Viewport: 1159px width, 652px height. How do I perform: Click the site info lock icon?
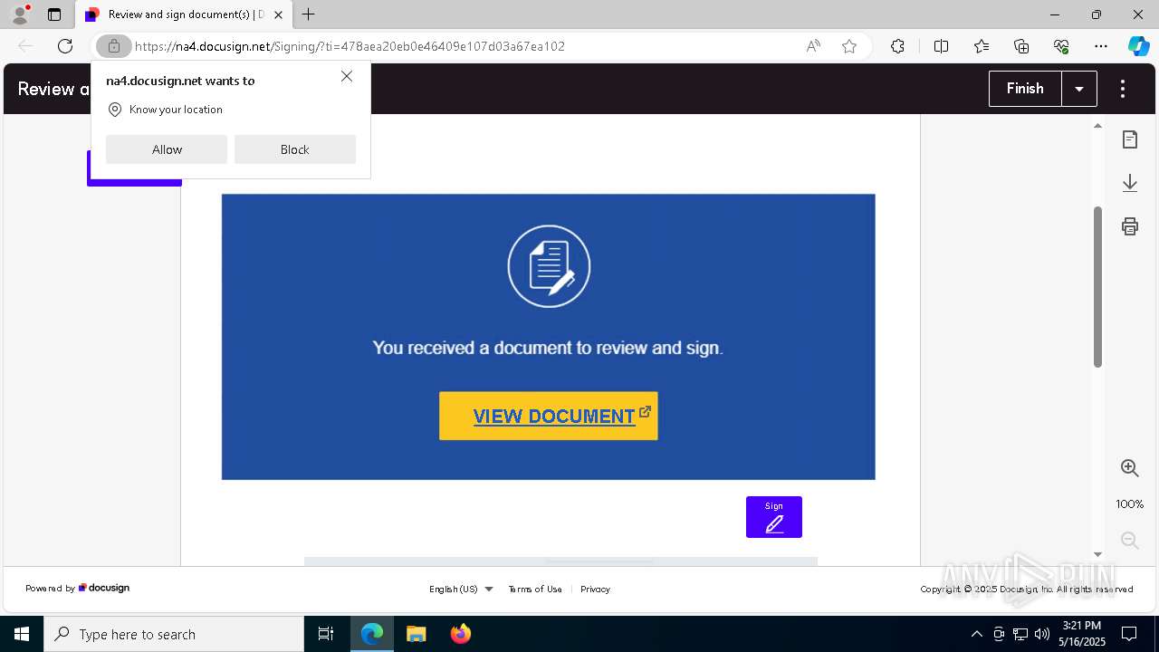(x=114, y=46)
